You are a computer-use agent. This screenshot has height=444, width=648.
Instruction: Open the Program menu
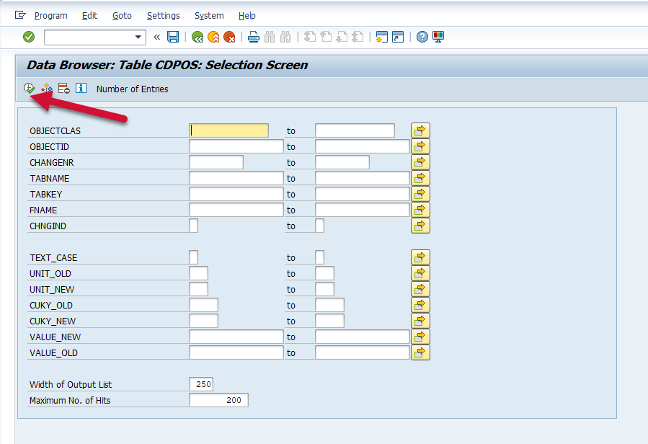tap(50, 15)
